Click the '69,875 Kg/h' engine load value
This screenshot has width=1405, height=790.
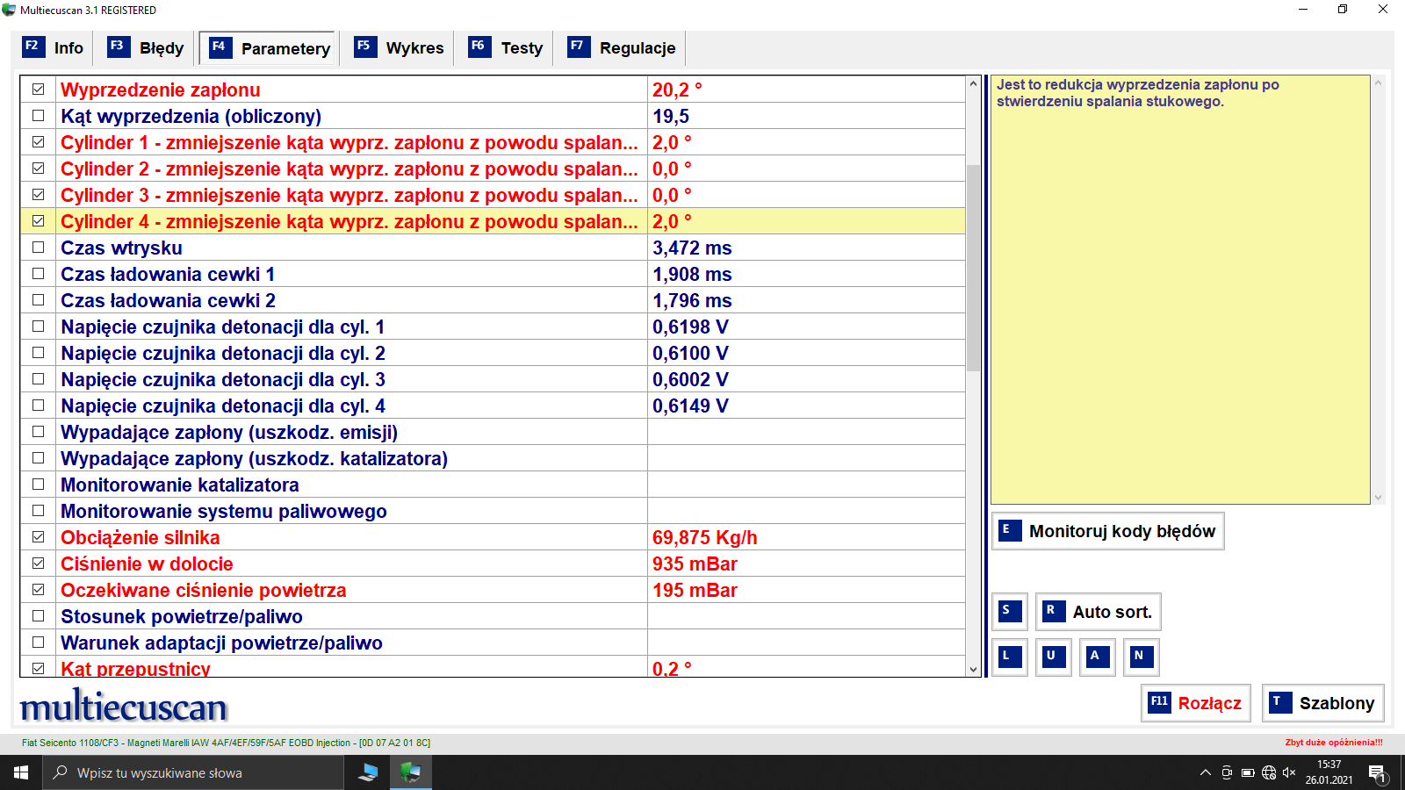[x=704, y=537]
